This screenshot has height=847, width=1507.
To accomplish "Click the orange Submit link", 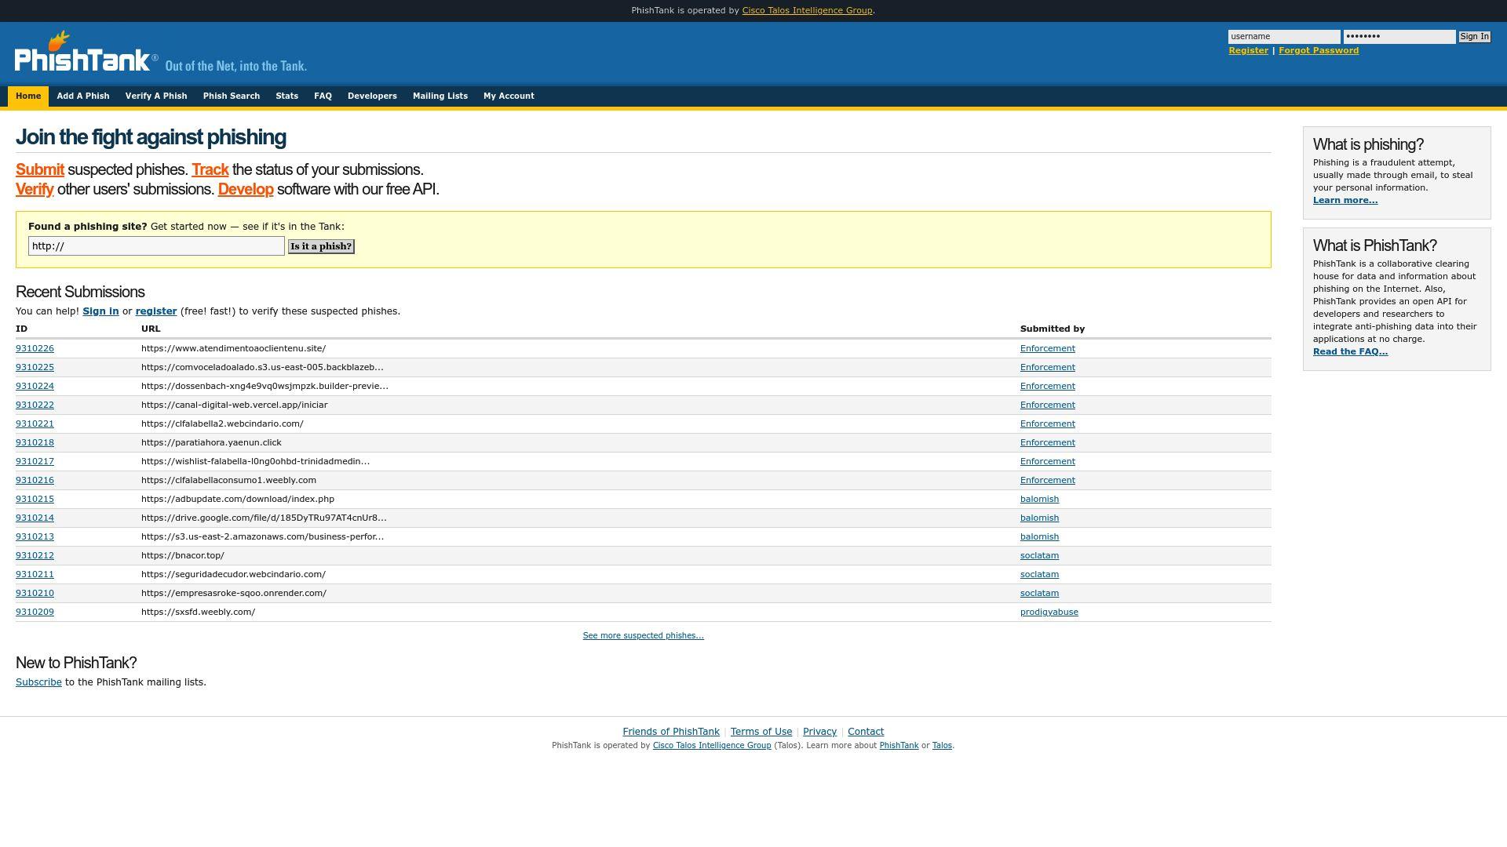I will pyautogui.click(x=40, y=169).
